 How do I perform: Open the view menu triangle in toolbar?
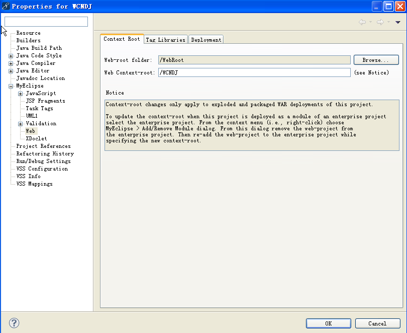[398, 22]
